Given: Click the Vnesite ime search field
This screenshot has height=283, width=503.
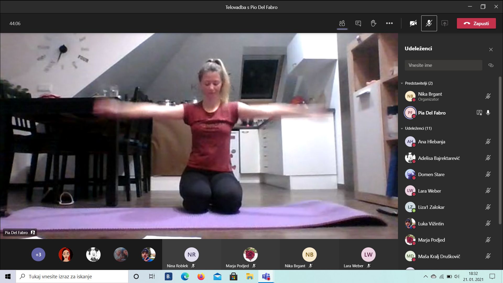Looking at the screenshot, I should coord(443,65).
